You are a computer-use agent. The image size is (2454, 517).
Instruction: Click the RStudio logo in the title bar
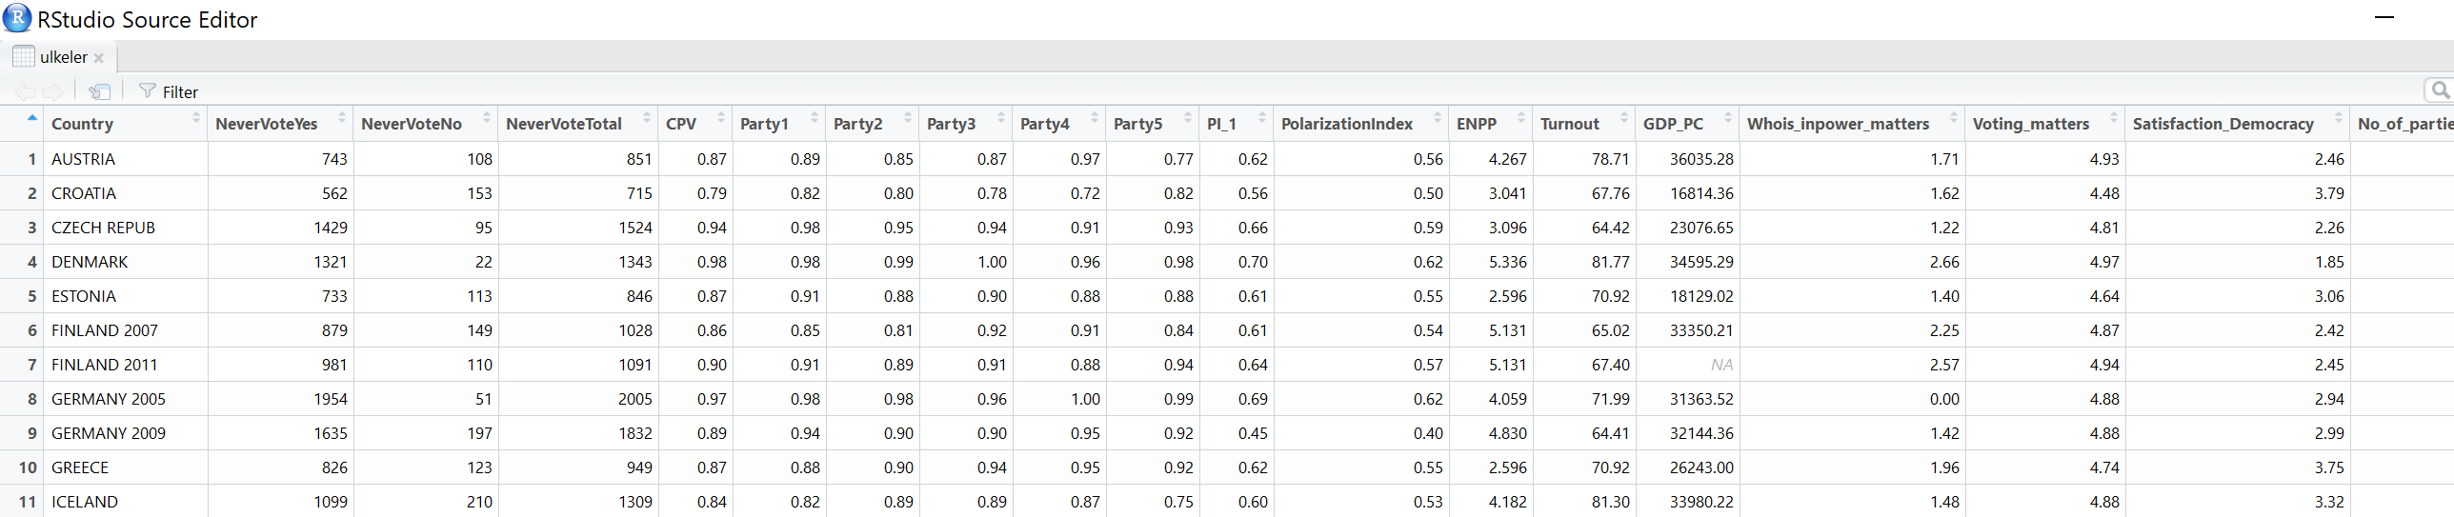coord(17,18)
